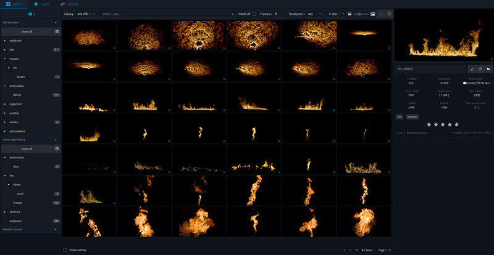This screenshot has width=494, height=255.
Task: Collapse the Some other library section
Action: pyautogui.click(x=56, y=140)
